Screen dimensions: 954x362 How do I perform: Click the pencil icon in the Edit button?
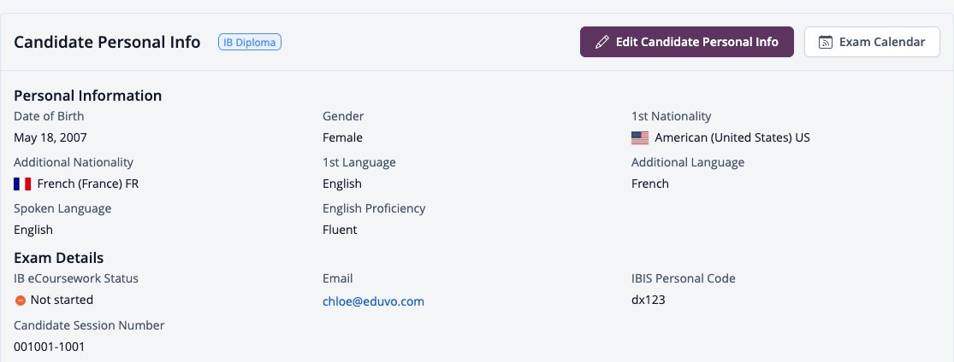click(601, 42)
